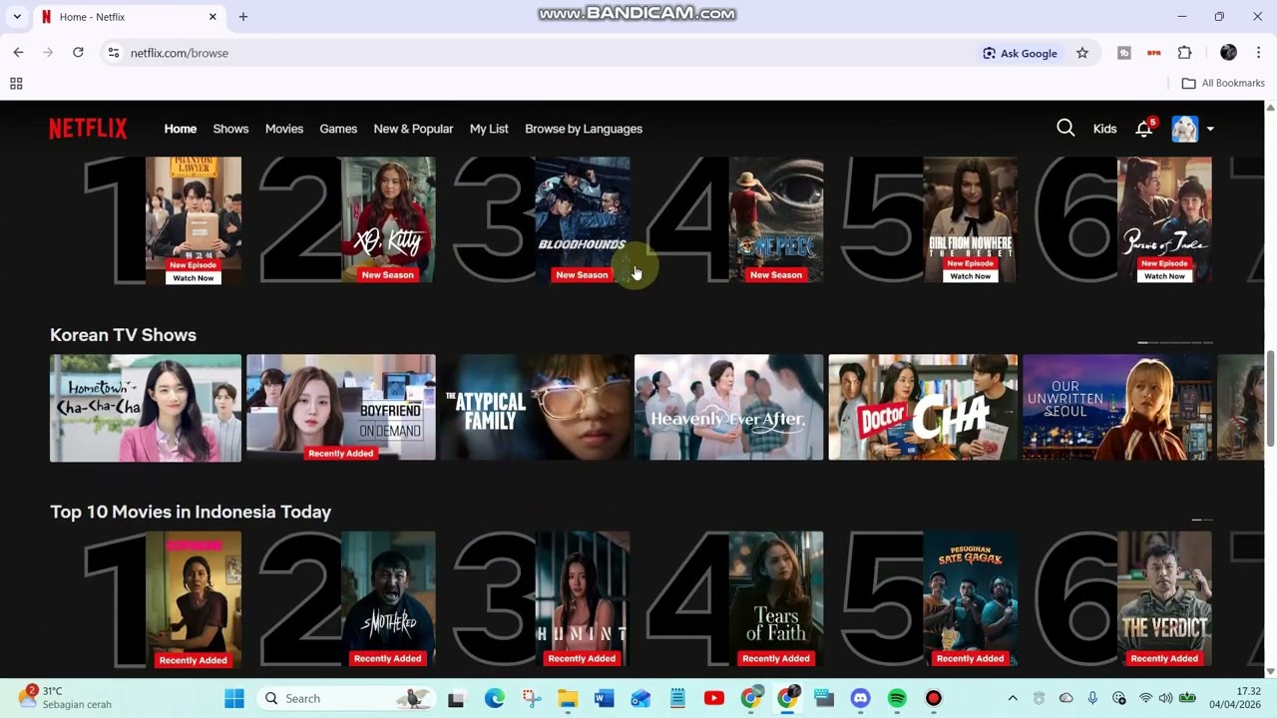1277x718 pixels.
Task: Select the Home navigation item
Action: tap(181, 129)
